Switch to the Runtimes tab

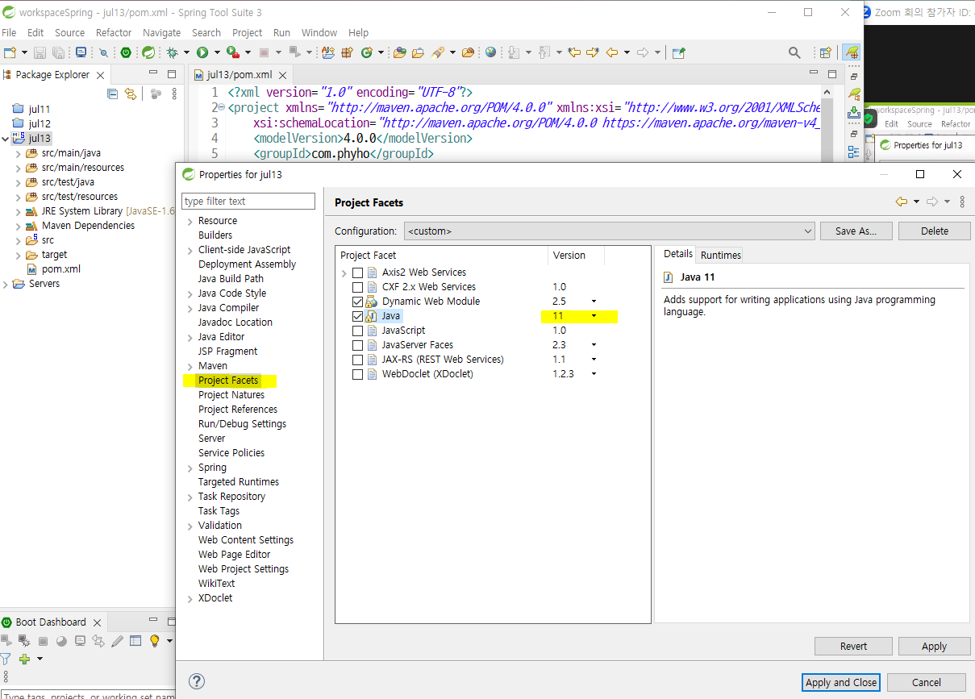(x=720, y=255)
